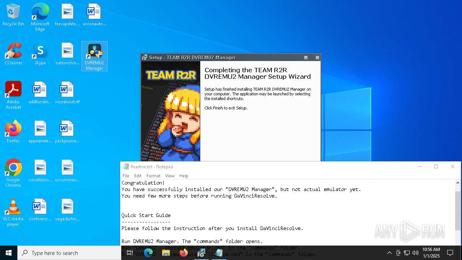Viewport: 462px width, 260px height.
Task: Open CCleaner desktop shortcut
Action: [13, 54]
